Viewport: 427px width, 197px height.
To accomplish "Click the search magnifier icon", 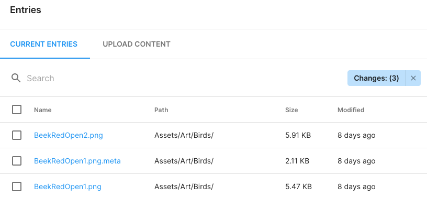I will (16, 78).
